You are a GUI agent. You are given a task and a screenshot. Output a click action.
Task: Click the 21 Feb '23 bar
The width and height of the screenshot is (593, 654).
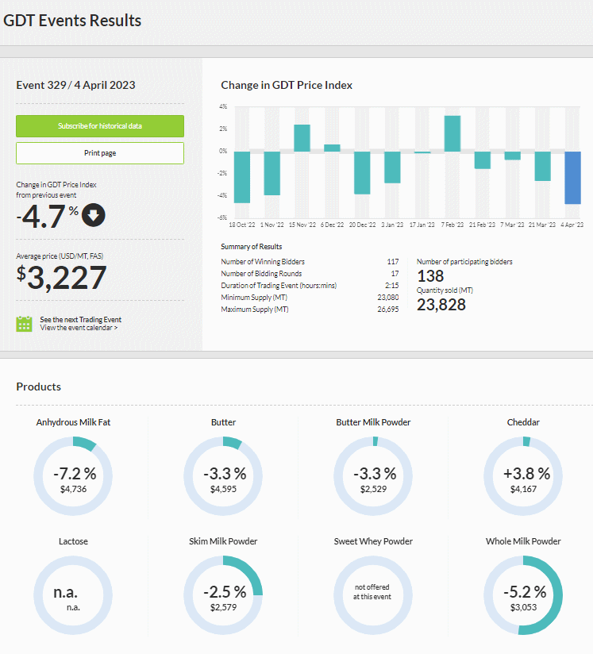coord(483,160)
